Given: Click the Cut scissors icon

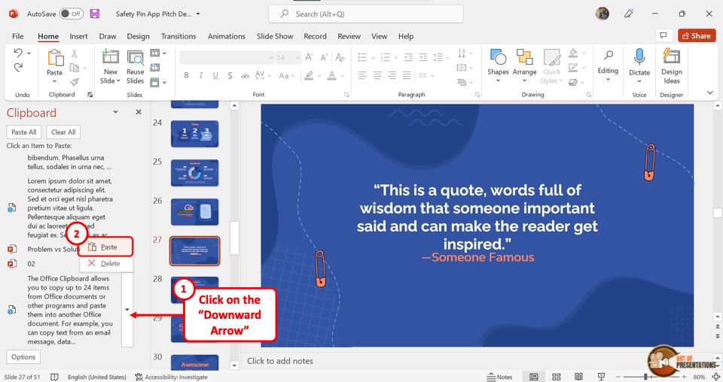Looking at the screenshot, I should (75, 53).
